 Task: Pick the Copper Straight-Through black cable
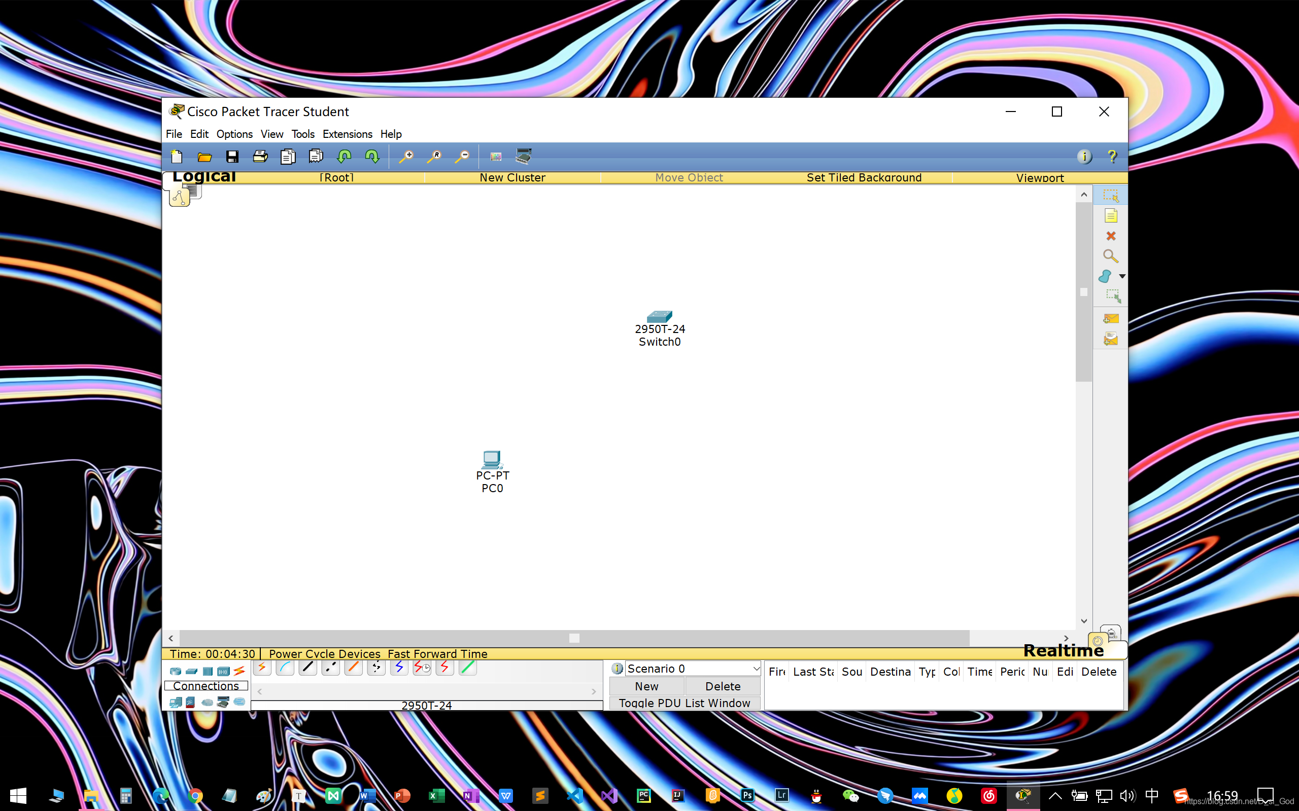[x=307, y=667]
